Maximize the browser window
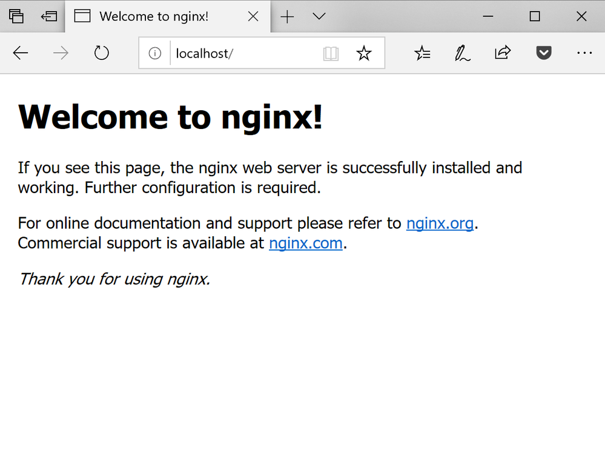The image size is (605, 471). coord(535,16)
